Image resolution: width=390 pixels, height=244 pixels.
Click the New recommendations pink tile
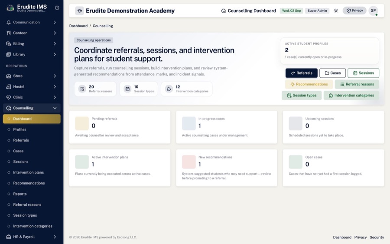[x=189, y=162]
